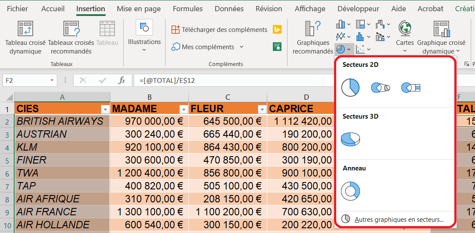Click the cancel (X) formula button
475x233 pixels.
click(83, 80)
